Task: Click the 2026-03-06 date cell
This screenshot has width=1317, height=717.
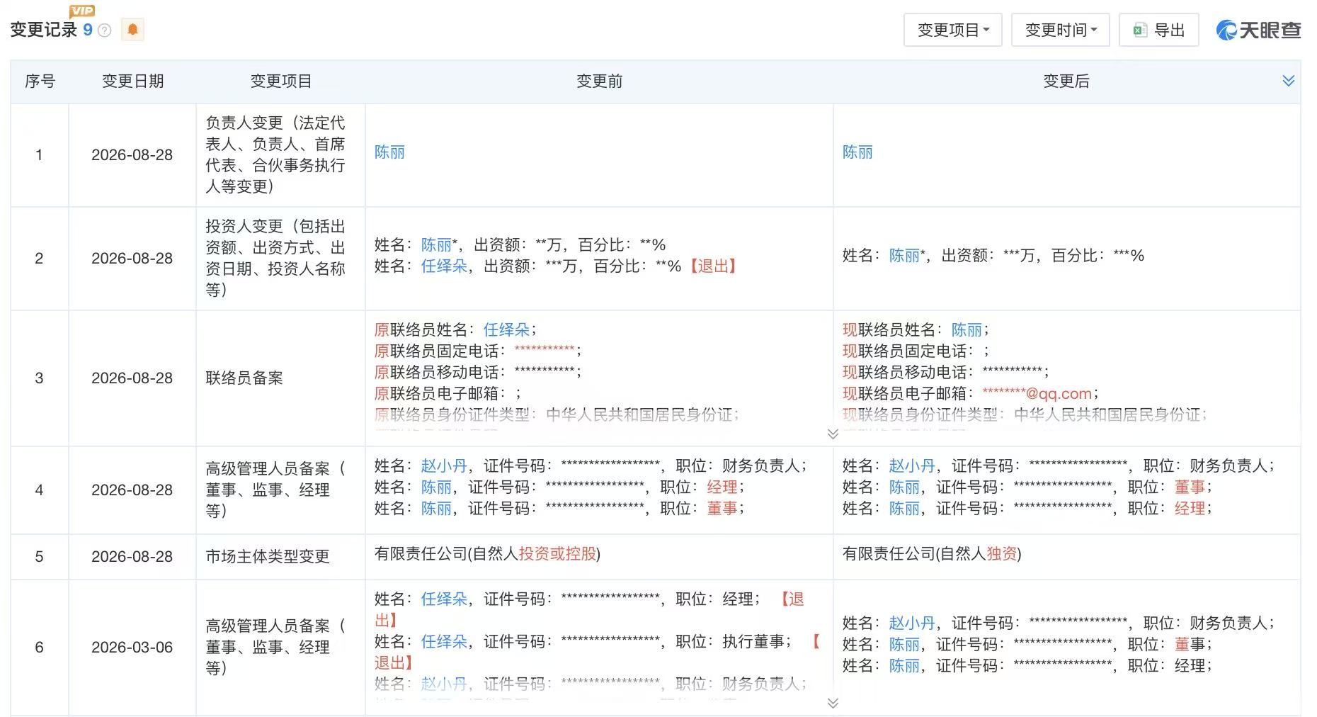Action: coord(132,648)
